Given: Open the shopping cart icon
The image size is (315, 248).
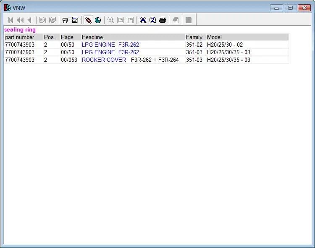Looking at the screenshot, I should click(x=65, y=20).
